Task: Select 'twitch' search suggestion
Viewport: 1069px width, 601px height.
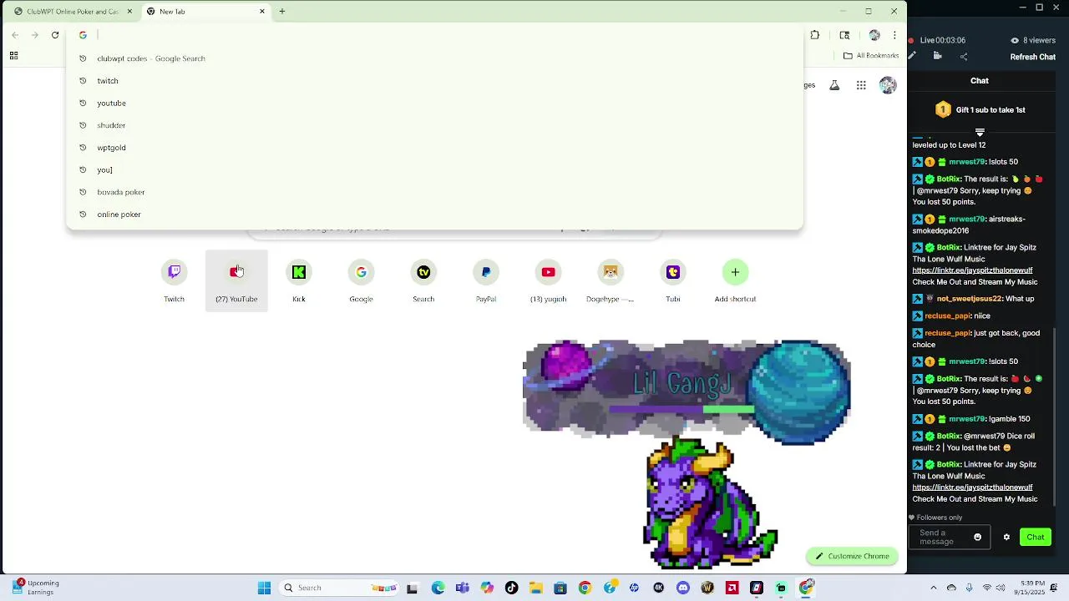Action: click(434, 81)
